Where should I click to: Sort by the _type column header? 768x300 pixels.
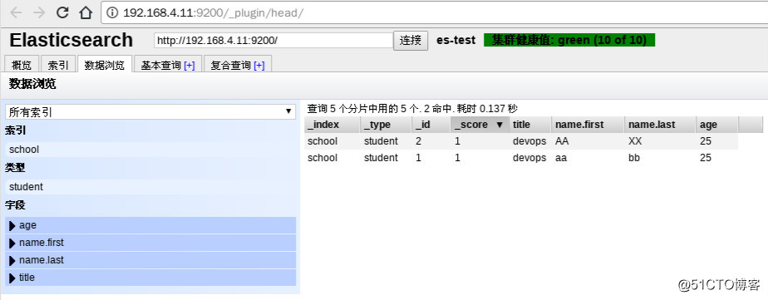(386, 125)
